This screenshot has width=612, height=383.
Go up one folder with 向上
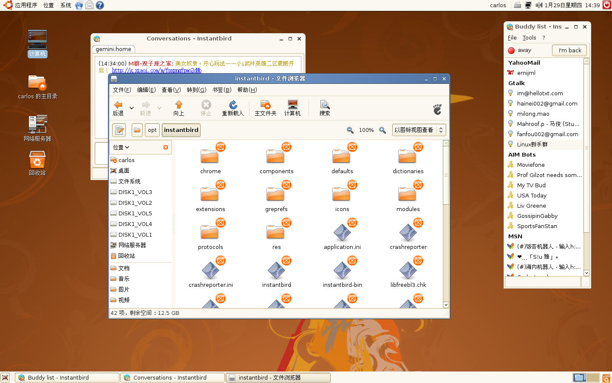[x=179, y=108]
